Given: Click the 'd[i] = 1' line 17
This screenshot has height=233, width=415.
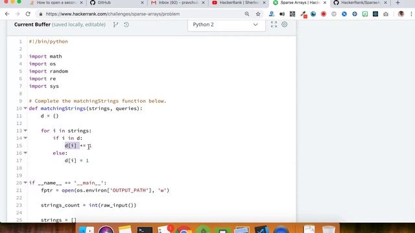Looking at the screenshot, I should tap(77, 161).
